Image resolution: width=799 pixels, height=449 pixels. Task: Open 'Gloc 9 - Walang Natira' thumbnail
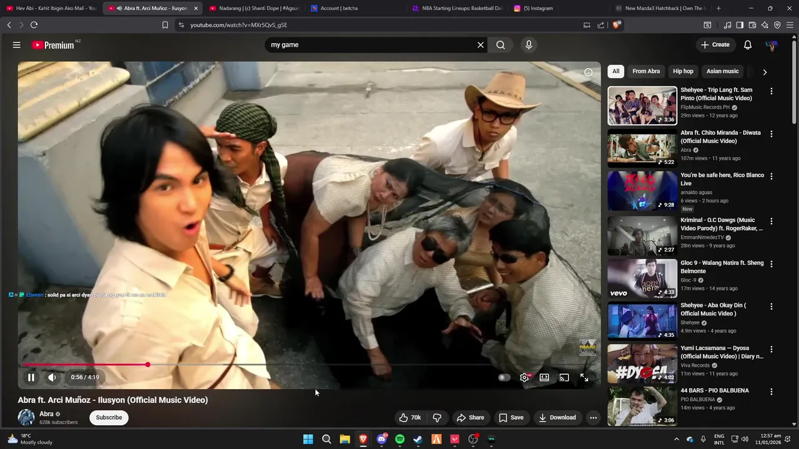point(642,278)
